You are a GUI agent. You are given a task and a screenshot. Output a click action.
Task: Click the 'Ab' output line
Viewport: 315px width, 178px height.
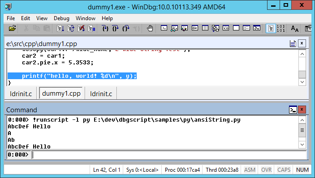coord(11,140)
